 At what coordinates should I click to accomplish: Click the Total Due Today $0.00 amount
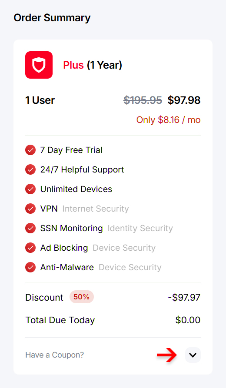tap(188, 320)
